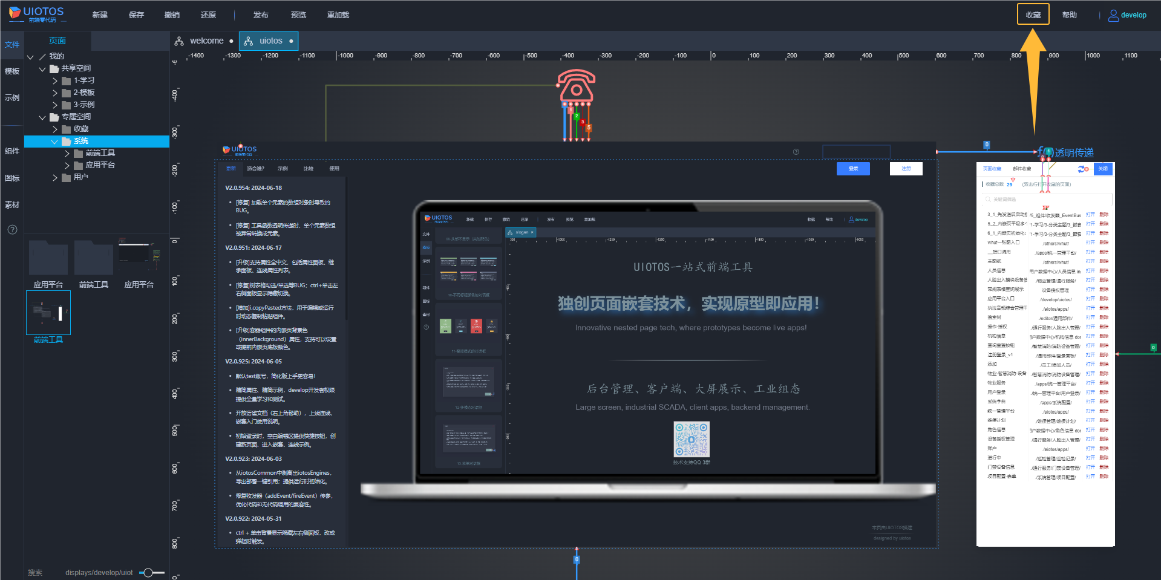Switch to the 素材 sidebar tab
Screen dimensions: 1161x580
[12, 205]
